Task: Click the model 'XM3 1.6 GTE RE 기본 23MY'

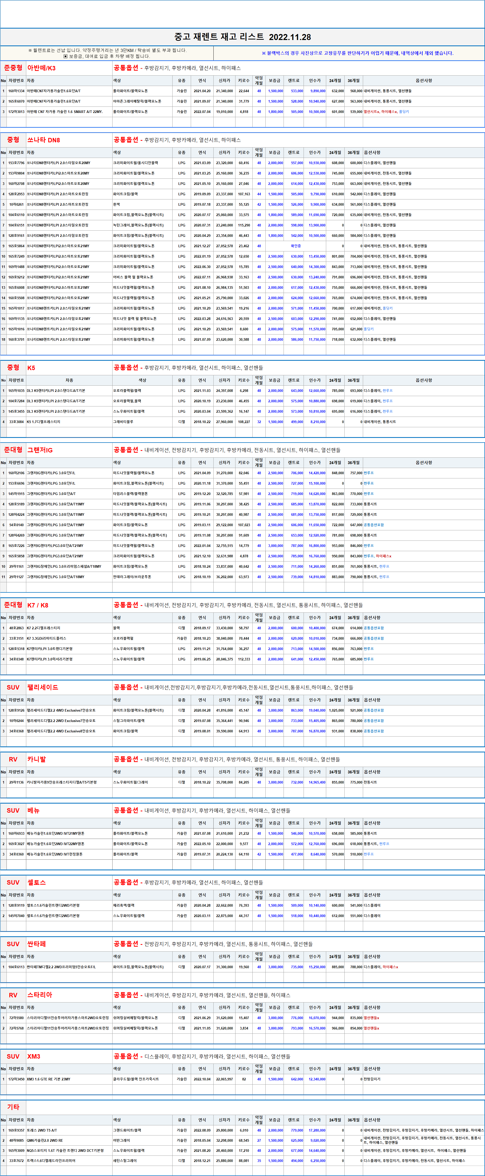Action: [48, 1079]
